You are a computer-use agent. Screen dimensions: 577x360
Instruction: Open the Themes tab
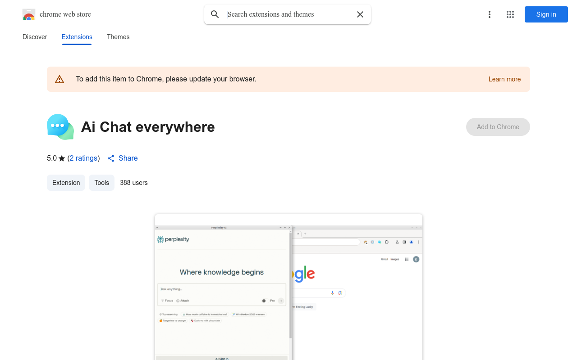tap(118, 37)
